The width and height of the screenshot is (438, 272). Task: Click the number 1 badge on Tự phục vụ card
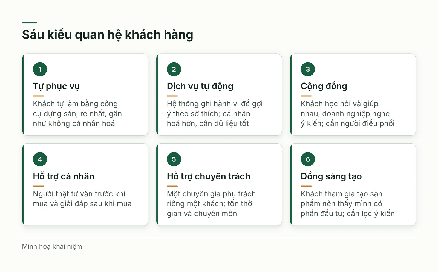[40, 69]
